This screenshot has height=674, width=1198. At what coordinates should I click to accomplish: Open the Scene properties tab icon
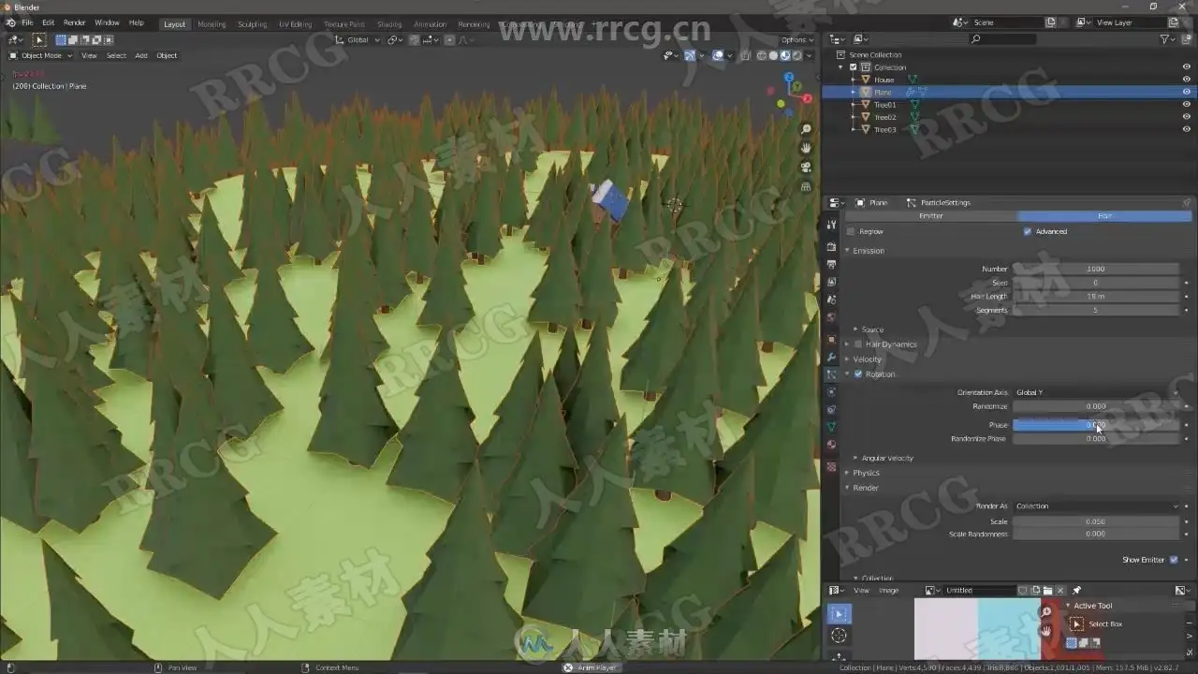831,300
